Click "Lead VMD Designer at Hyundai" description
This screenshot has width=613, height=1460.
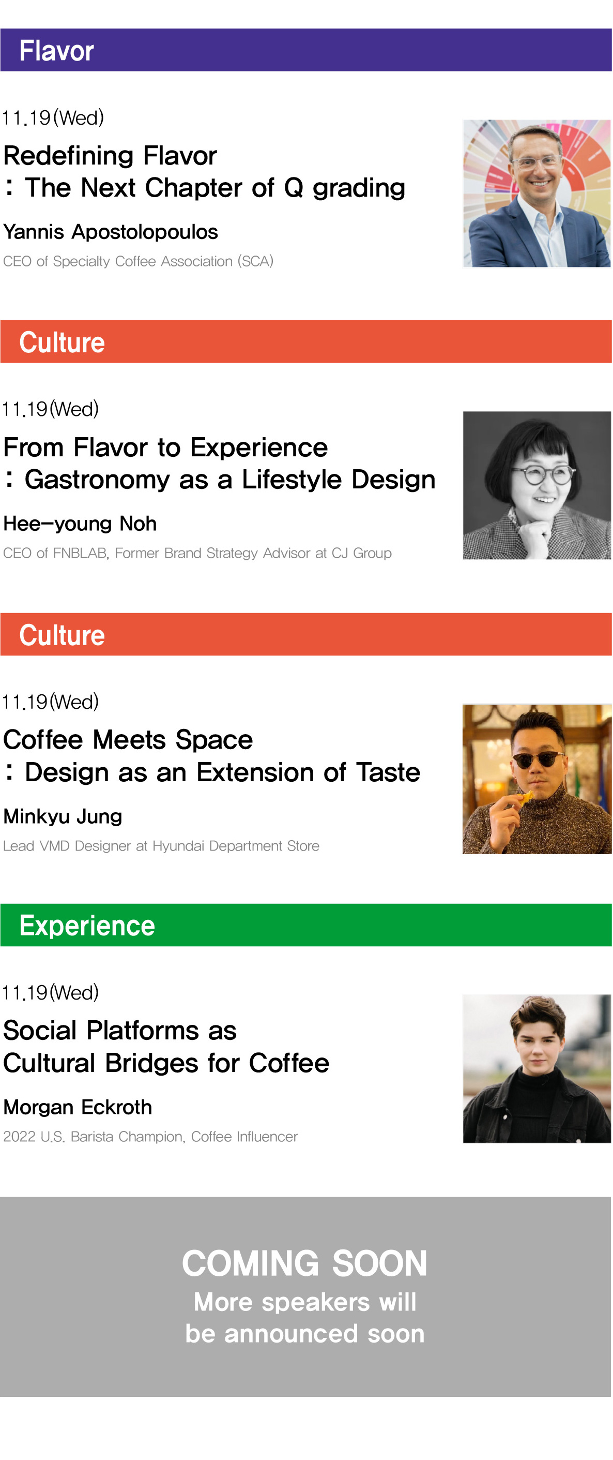point(161,845)
